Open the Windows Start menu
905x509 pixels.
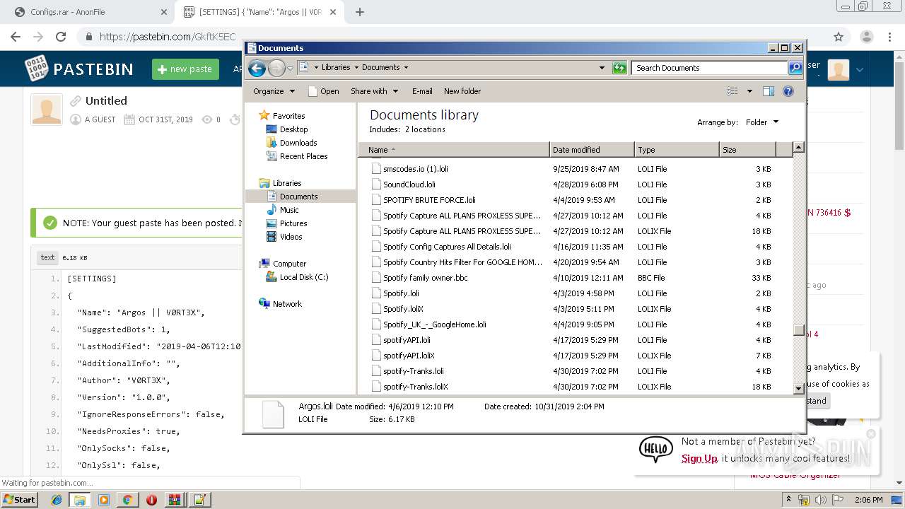[x=19, y=500]
